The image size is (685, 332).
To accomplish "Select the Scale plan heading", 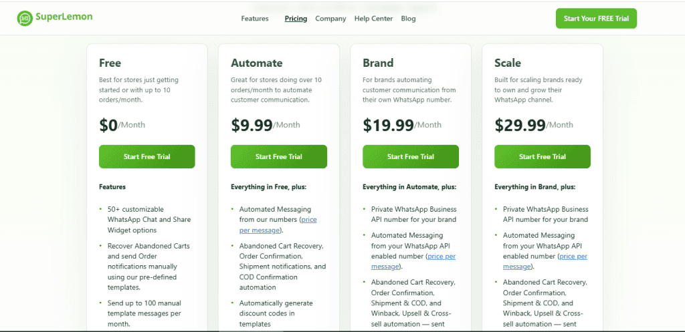I will [508, 63].
